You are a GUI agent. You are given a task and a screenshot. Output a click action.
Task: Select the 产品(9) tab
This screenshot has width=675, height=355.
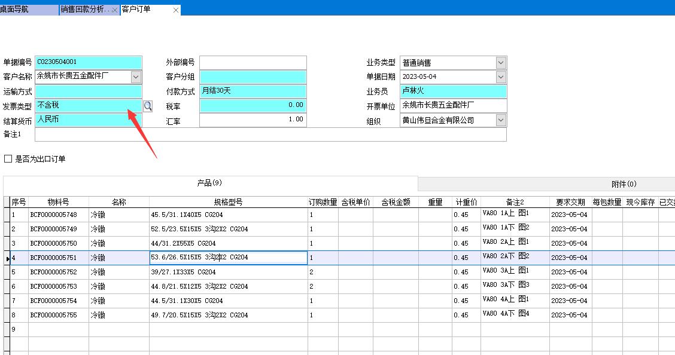[x=209, y=183]
